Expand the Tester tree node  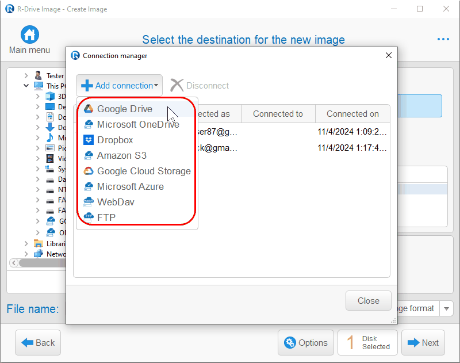tap(26, 76)
